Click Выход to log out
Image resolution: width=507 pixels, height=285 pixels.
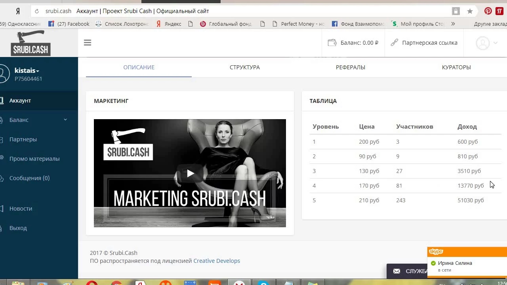[x=39, y=228]
